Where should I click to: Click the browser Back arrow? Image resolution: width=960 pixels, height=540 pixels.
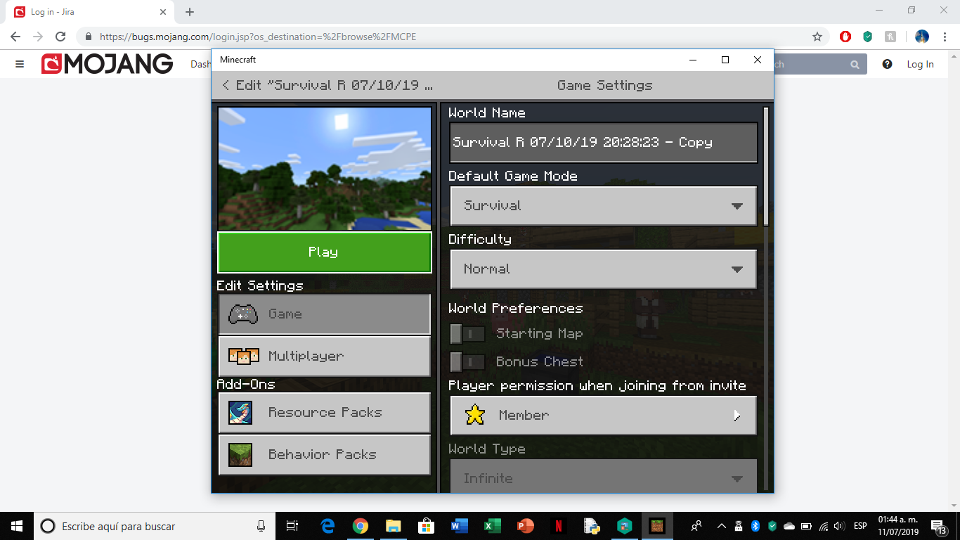[15, 37]
